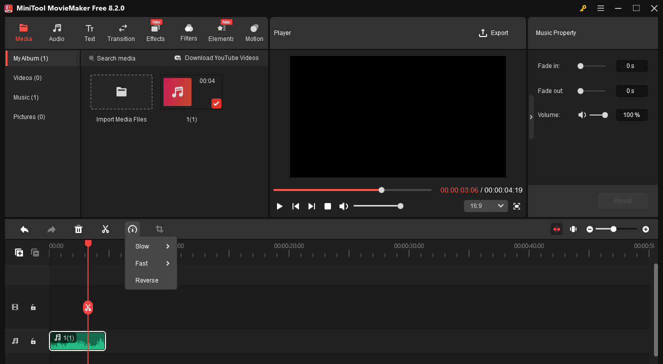Toggle lock on the video track

[33, 307]
